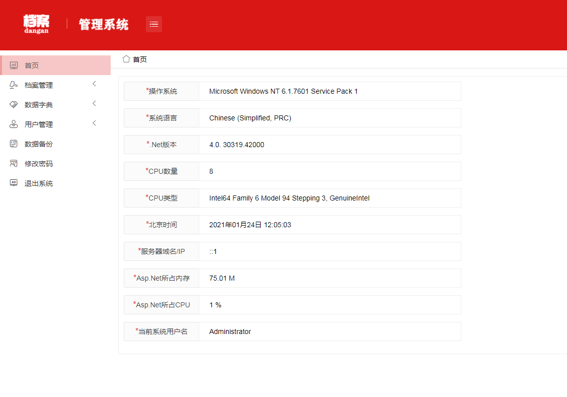567x397 pixels.
Task: Click the home icon in breadcrumb
Action: point(126,59)
